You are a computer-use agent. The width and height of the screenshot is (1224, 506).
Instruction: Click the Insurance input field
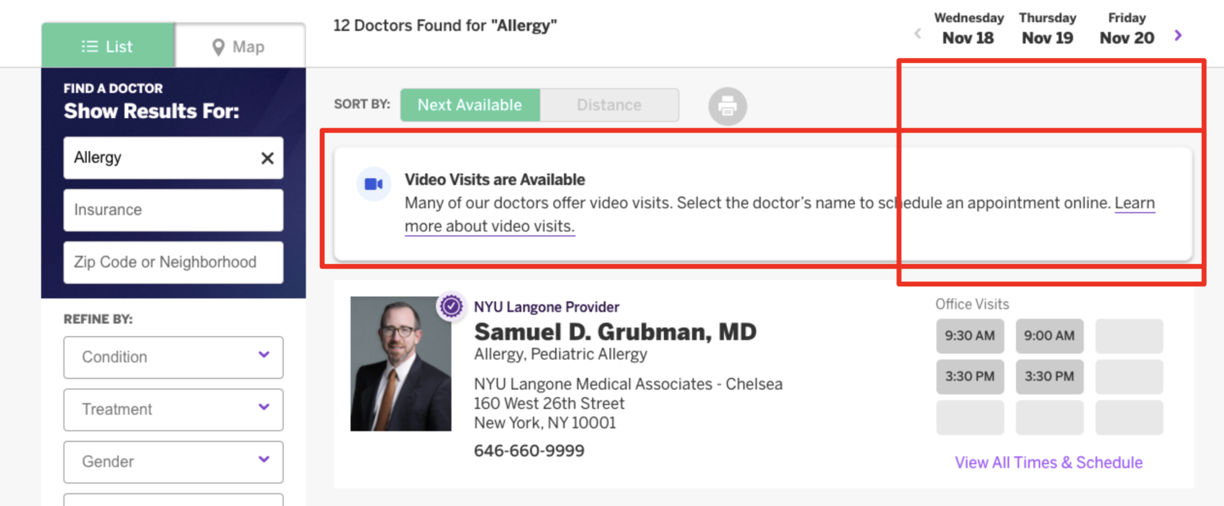pos(173,210)
